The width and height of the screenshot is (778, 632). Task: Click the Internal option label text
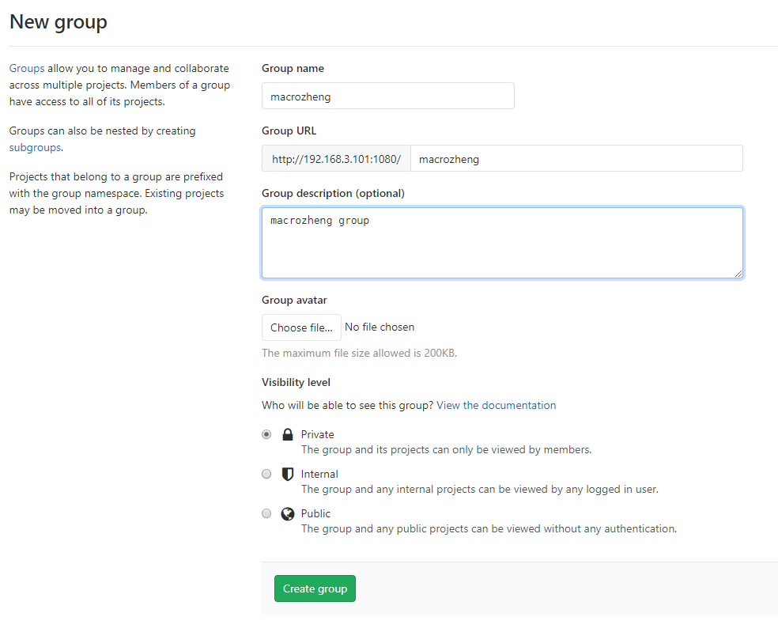(x=319, y=474)
